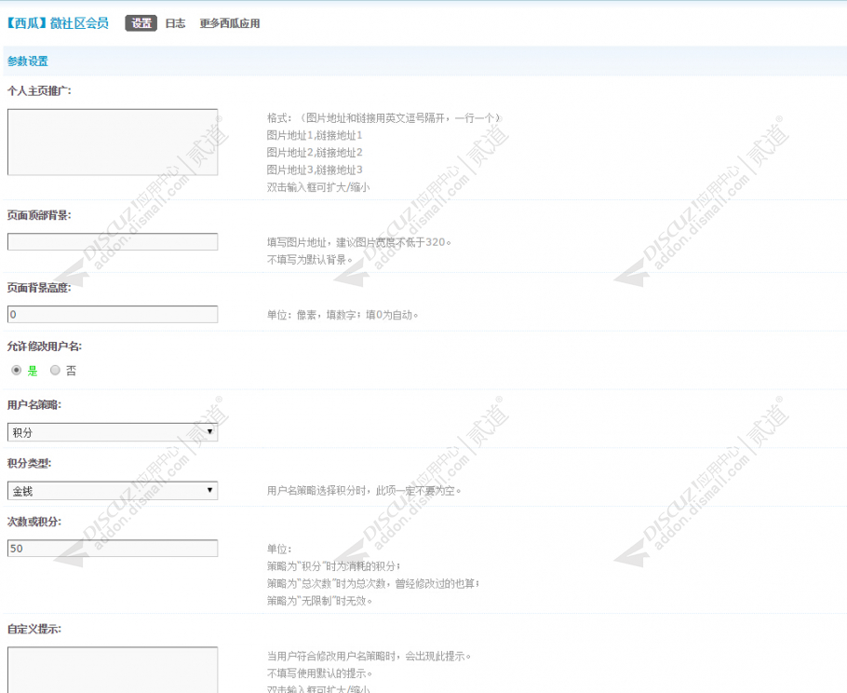Click the 页面背景高度 label
The height and width of the screenshot is (693, 847).
coord(39,288)
